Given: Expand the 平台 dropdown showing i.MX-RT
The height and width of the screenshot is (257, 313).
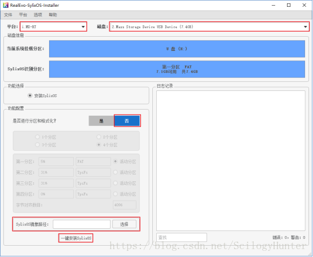Looking at the screenshot, I should [54, 27].
